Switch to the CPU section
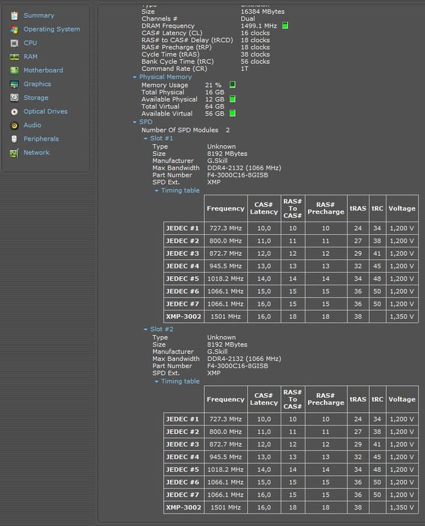The height and width of the screenshot is (526, 425). [30, 43]
